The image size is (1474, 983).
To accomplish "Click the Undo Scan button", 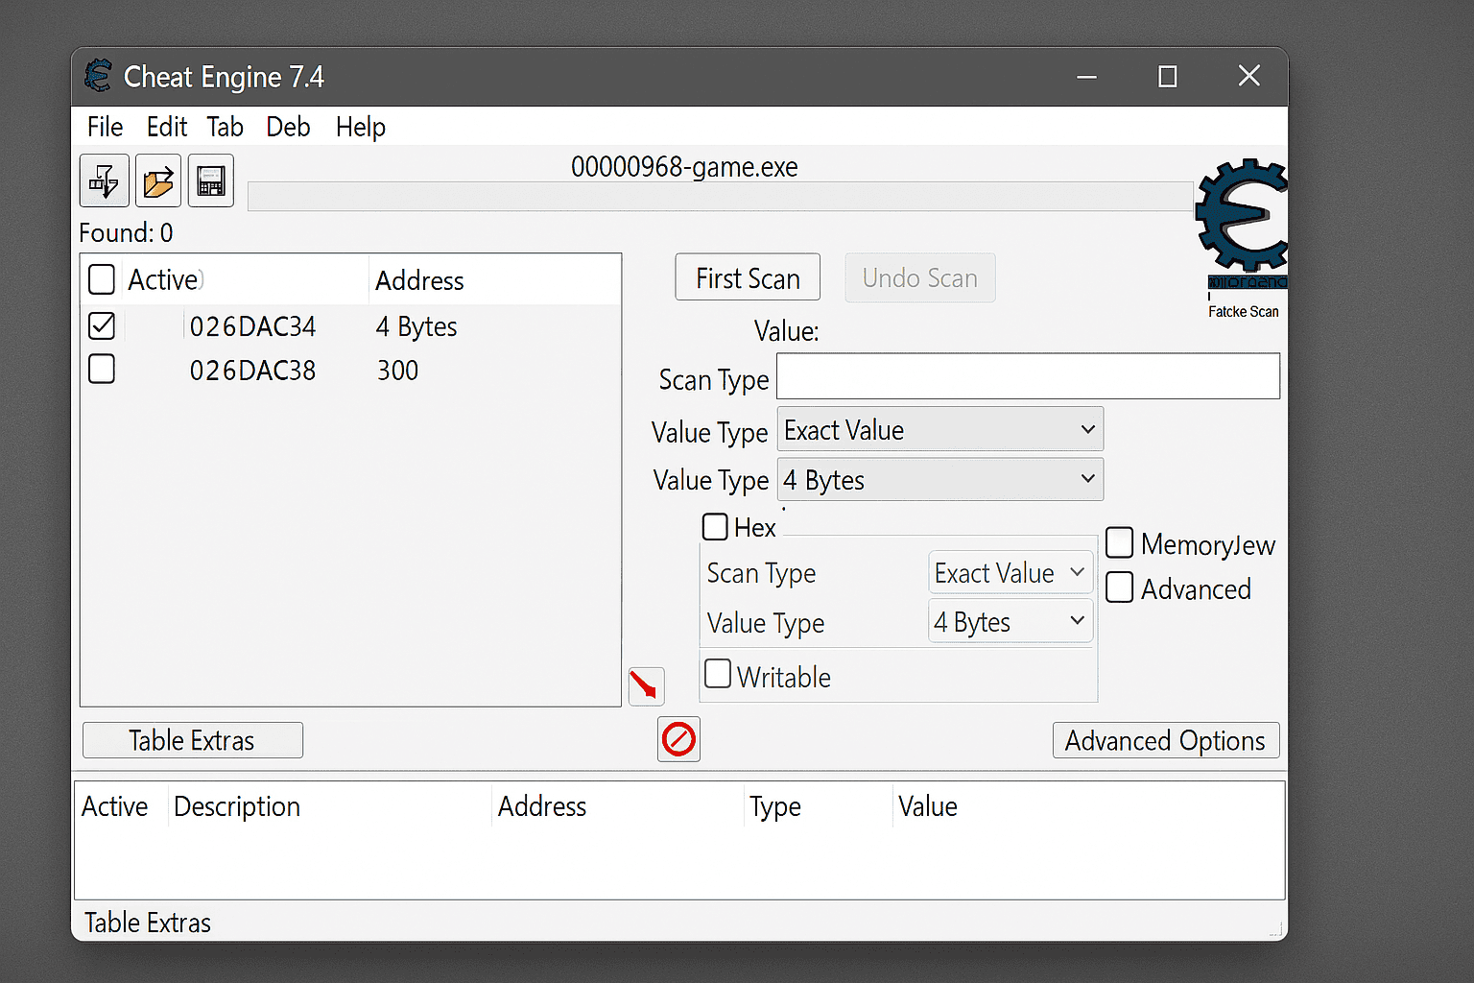I will [x=919, y=277].
